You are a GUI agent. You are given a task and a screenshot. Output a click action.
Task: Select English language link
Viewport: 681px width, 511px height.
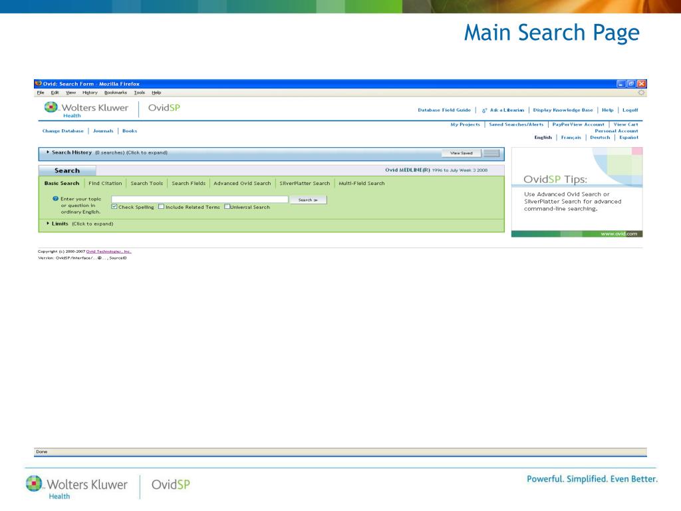point(543,137)
